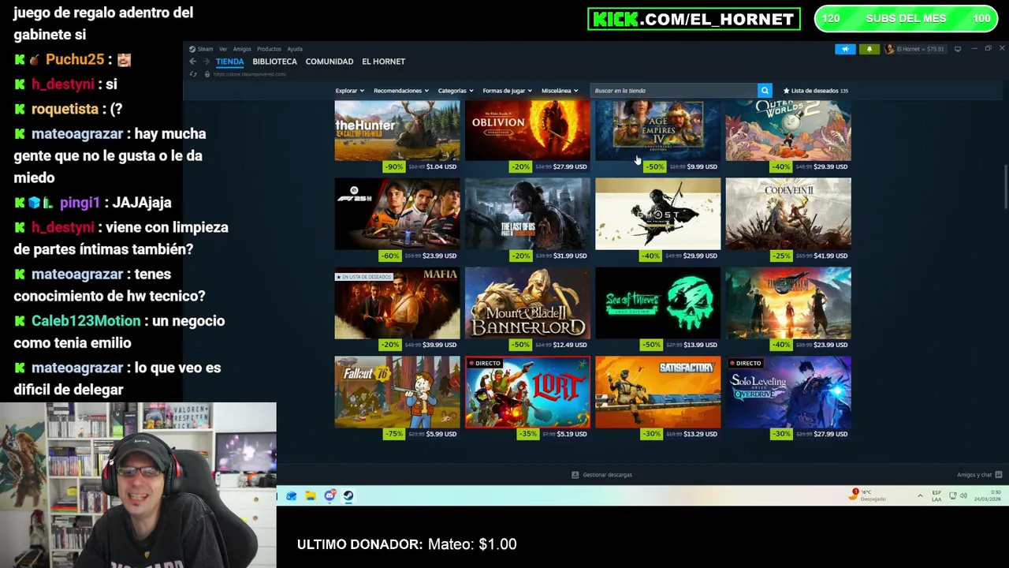Open Discord from the taskbar

pos(330,495)
